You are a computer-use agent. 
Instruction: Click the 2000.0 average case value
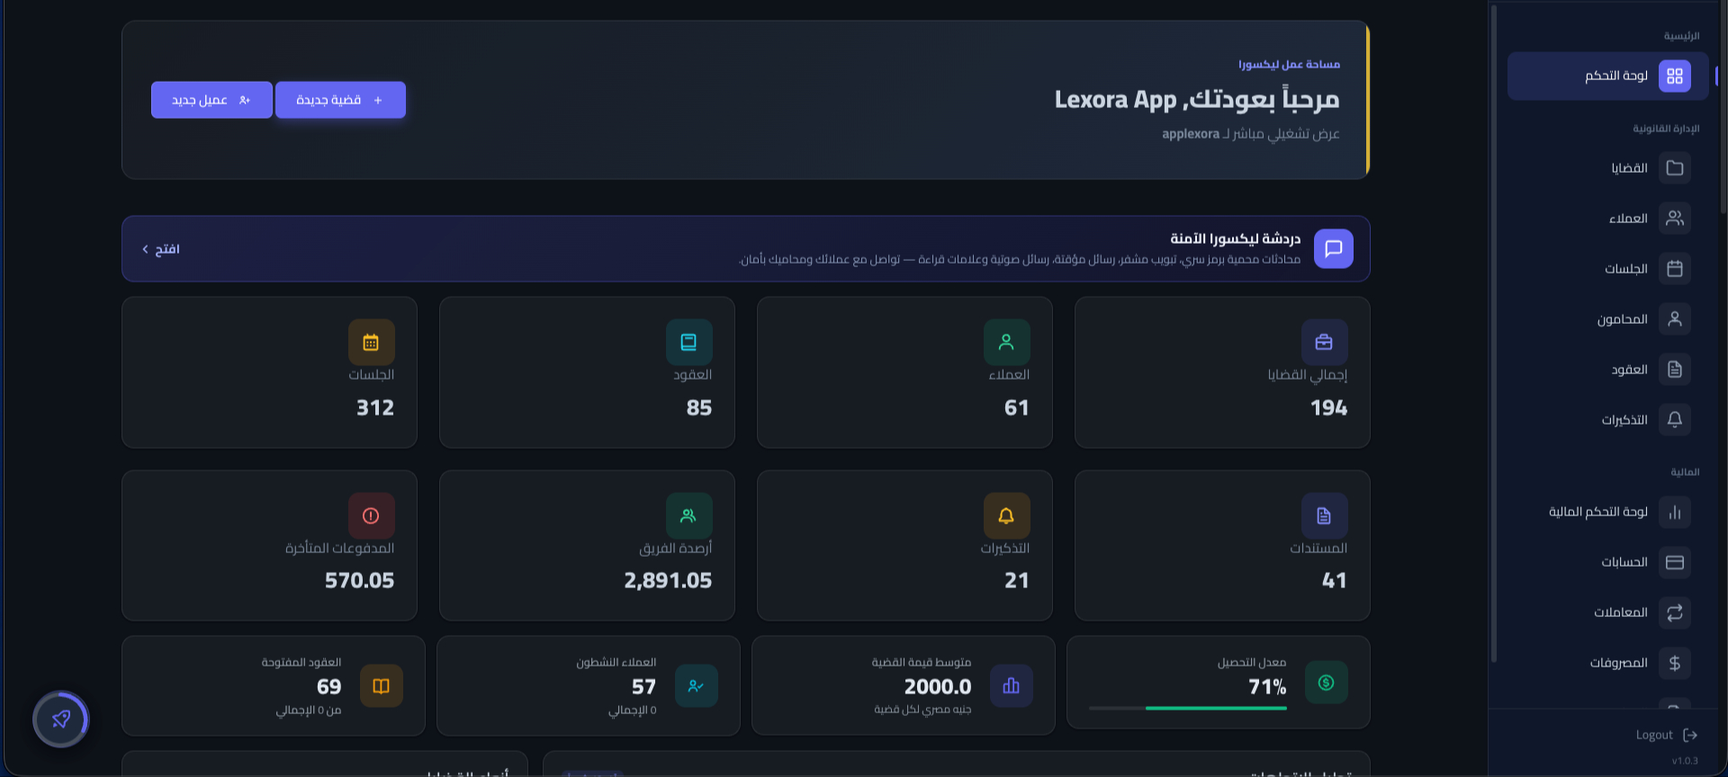tap(938, 687)
